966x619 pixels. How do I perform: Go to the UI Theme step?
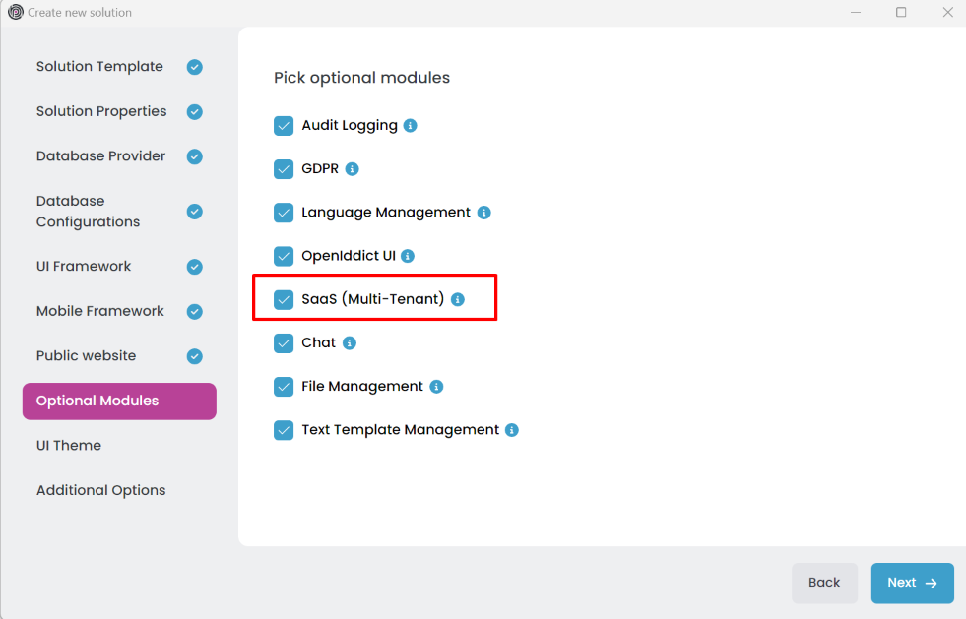click(x=68, y=445)
